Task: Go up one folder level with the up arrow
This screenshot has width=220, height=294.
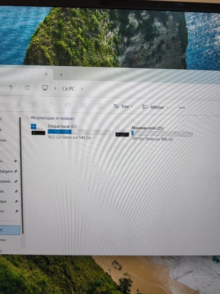Action: coord(11,87)
